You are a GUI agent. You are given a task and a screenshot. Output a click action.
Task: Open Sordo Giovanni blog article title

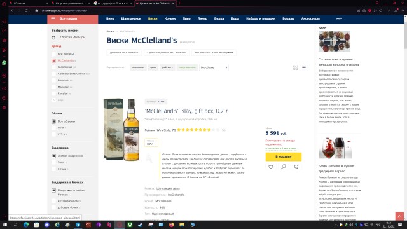(336, 169)
